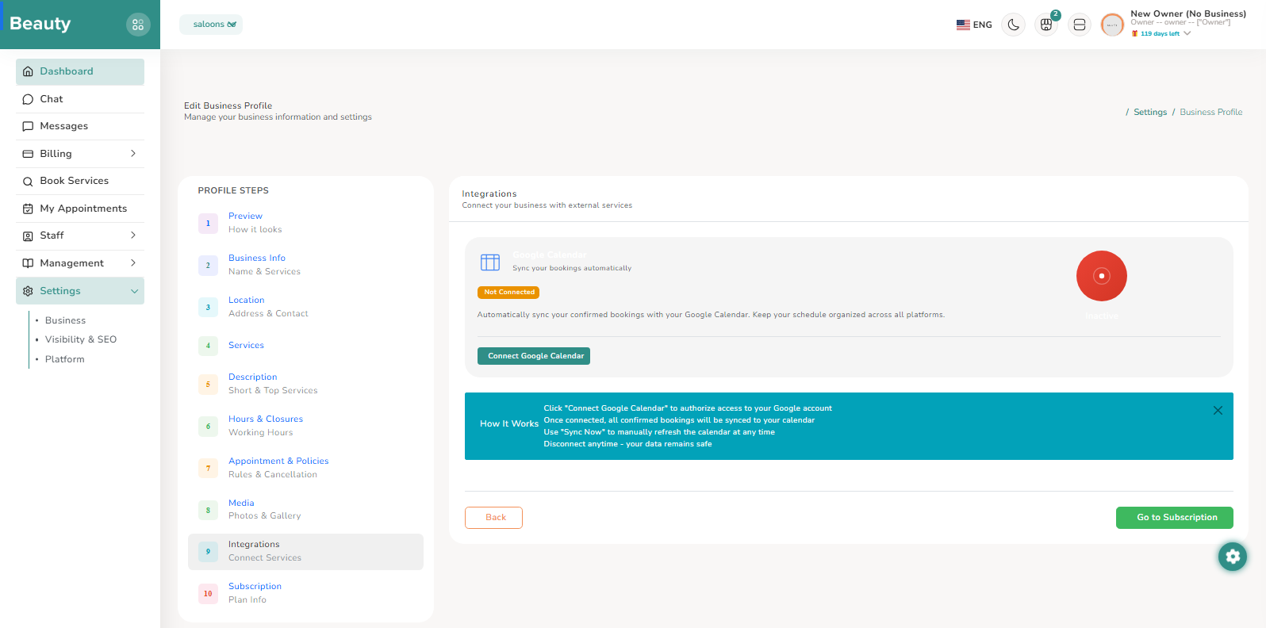Click the Book Services search icon

click(x=28, y=181)
